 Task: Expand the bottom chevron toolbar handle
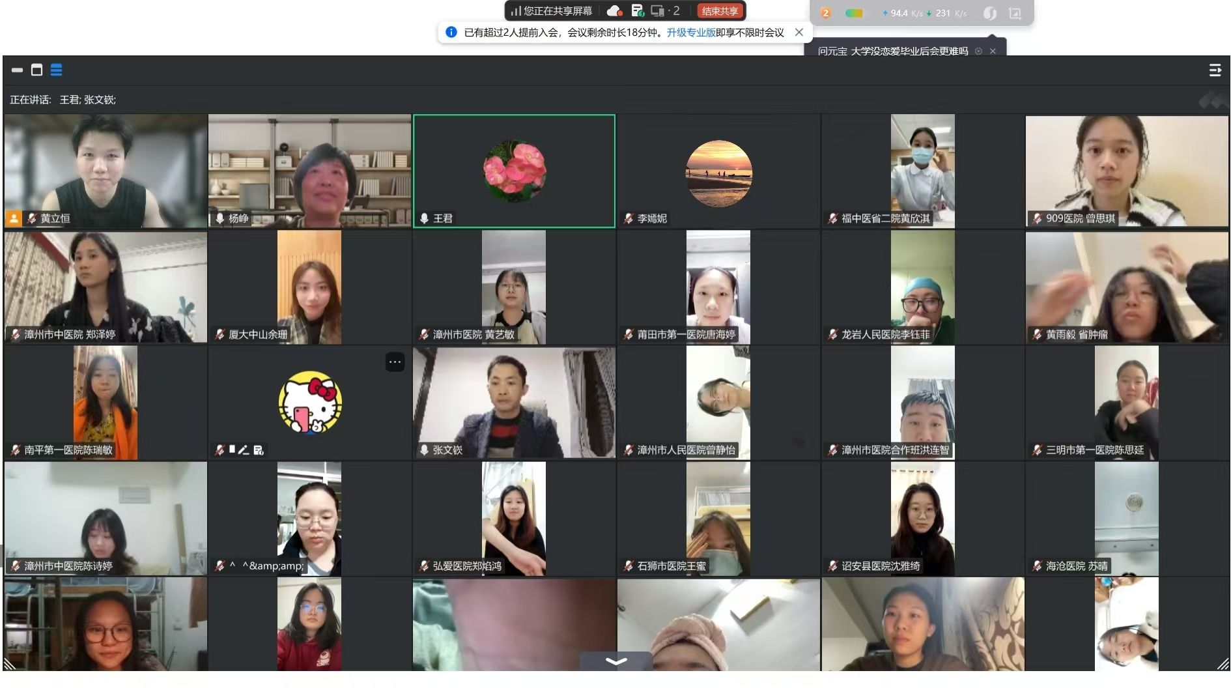615,661
